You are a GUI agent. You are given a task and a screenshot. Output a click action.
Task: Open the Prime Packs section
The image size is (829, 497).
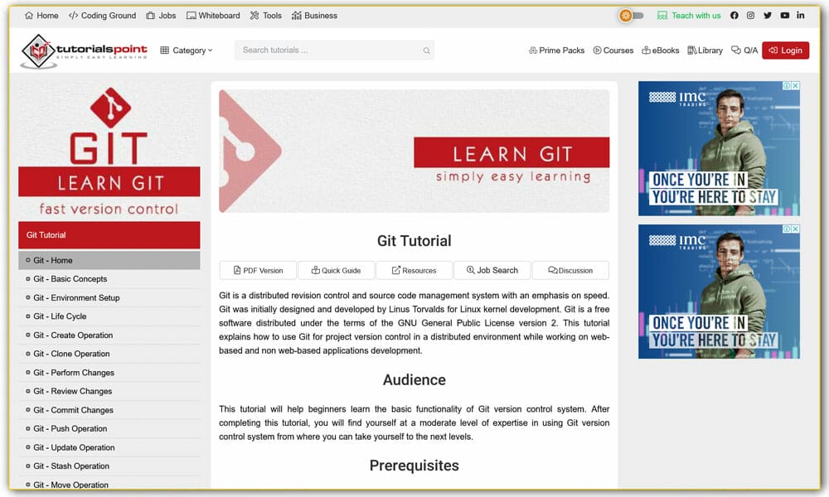pos(556,51)
